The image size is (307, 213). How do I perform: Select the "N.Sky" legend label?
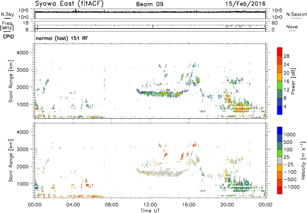pyautogui.click(x=7, y=14)
